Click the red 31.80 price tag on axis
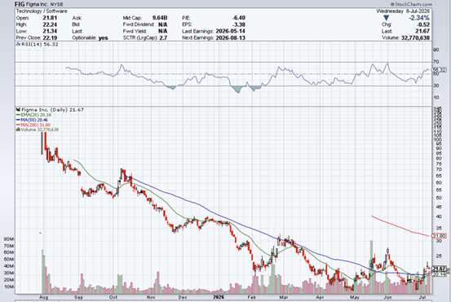This screenshot has height=302, width=451. [440, 236]
